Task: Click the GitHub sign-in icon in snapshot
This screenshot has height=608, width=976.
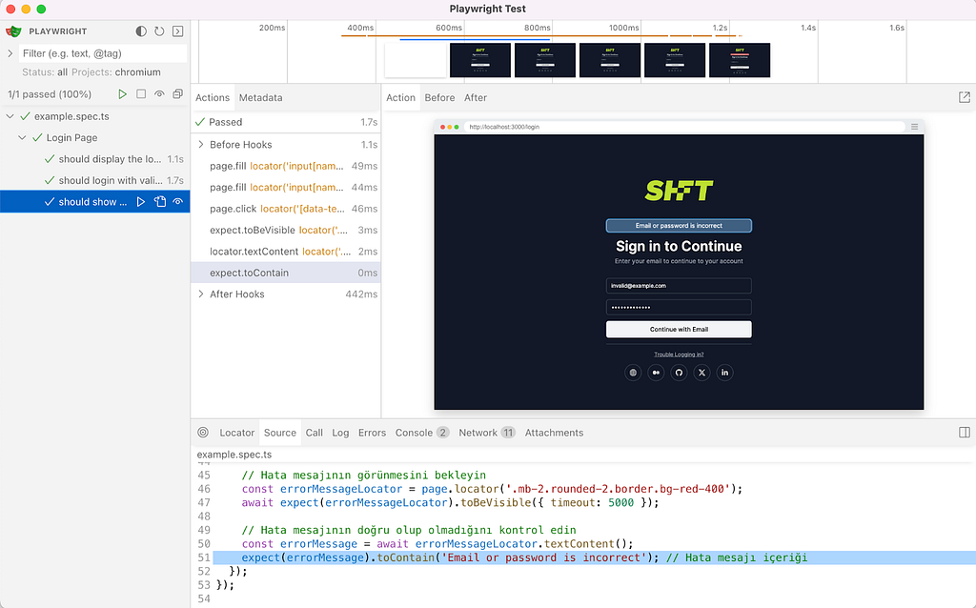Action: click(x=679, y=373)
